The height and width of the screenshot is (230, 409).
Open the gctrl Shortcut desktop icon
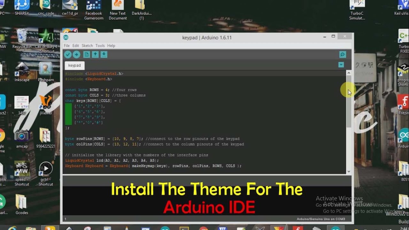click(46, 174)
